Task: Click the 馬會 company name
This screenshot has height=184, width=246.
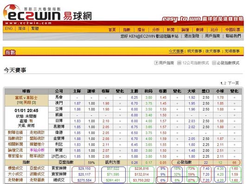Action: coord(59,97)
